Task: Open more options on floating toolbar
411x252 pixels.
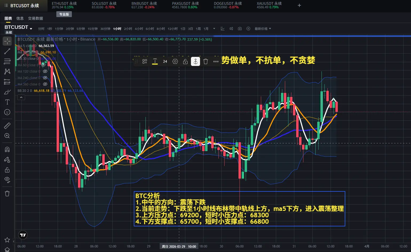Action: pos(216,61)
